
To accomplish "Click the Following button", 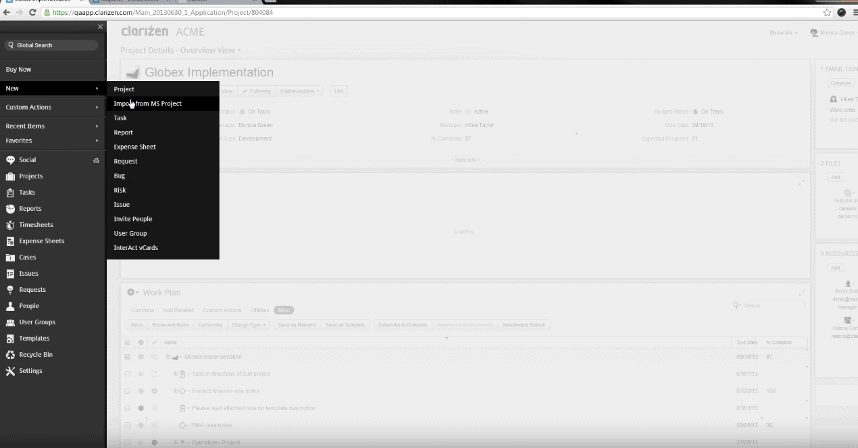I will coord(256,91).
